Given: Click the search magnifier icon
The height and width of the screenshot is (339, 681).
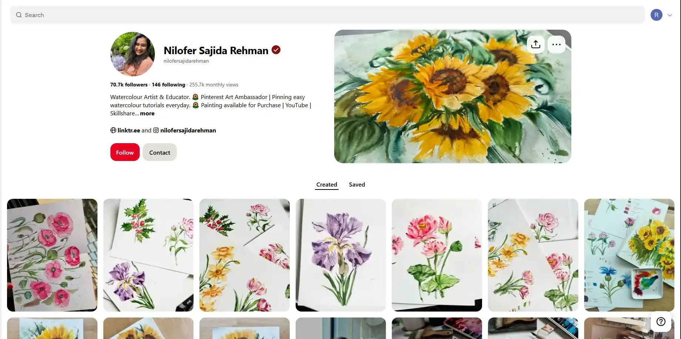Looking at the screenshot, I should [x=19, y=15].
